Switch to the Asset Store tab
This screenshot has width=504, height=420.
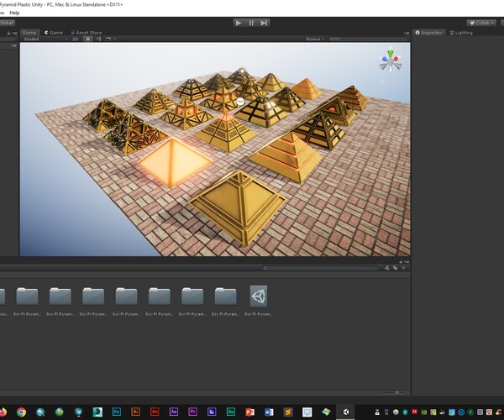click(x=87, y=32)
